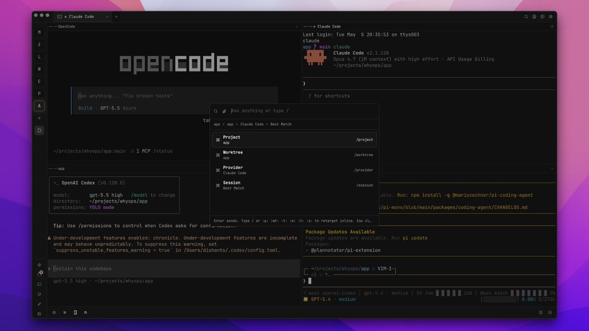Select the Session Best Match entry
This screenshot has width=589, height=331.
[294, 185]
